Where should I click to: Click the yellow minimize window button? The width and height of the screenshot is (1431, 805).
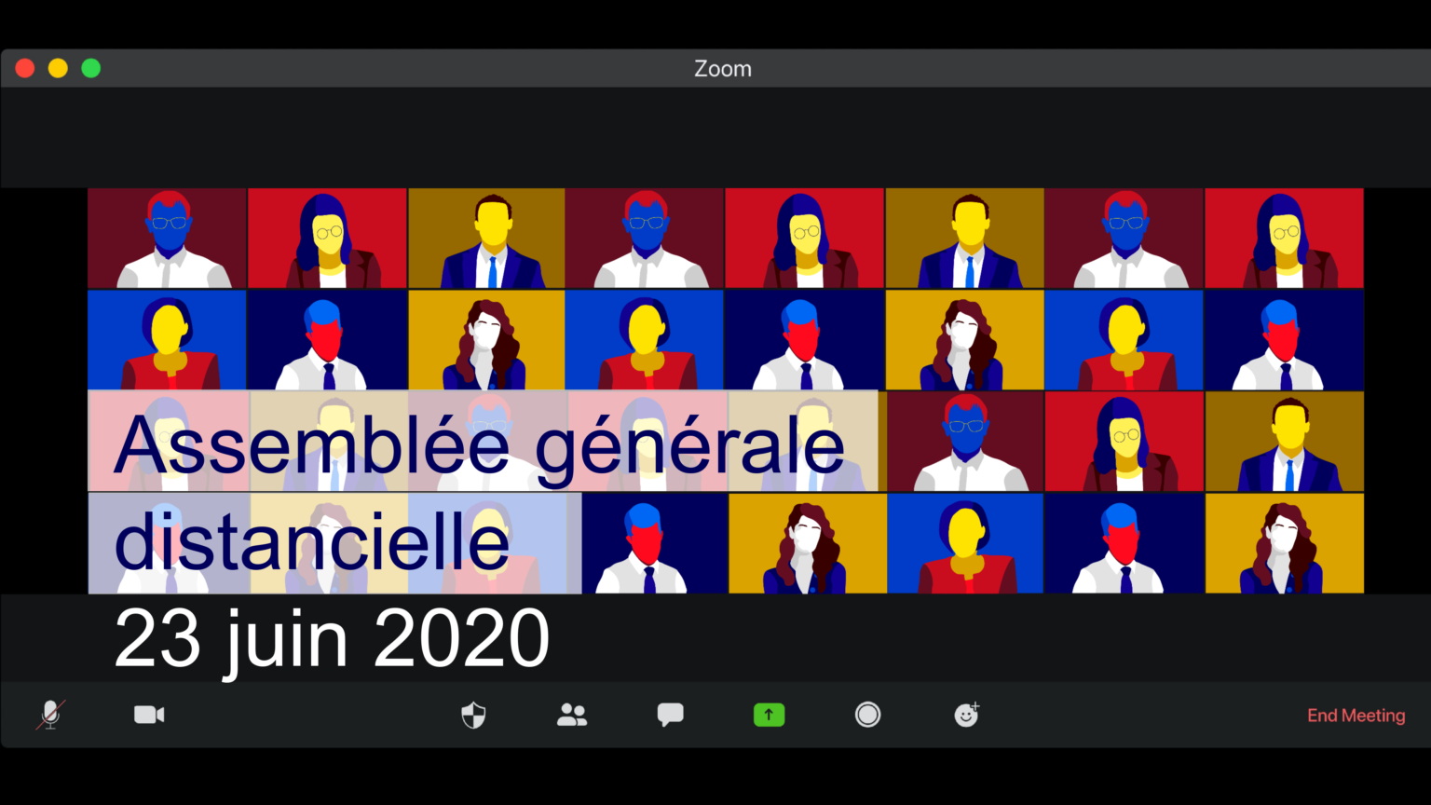pyautogui.click(x=58, y=68)
